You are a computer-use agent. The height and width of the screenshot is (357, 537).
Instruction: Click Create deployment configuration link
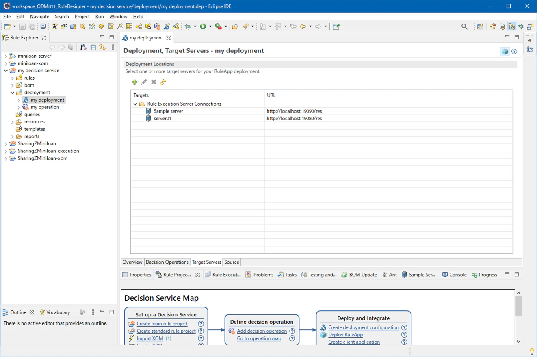coord(364,327)
